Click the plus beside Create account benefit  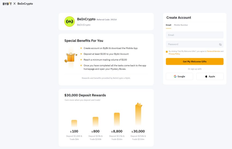pyautogui.click(x=81, y=48)
